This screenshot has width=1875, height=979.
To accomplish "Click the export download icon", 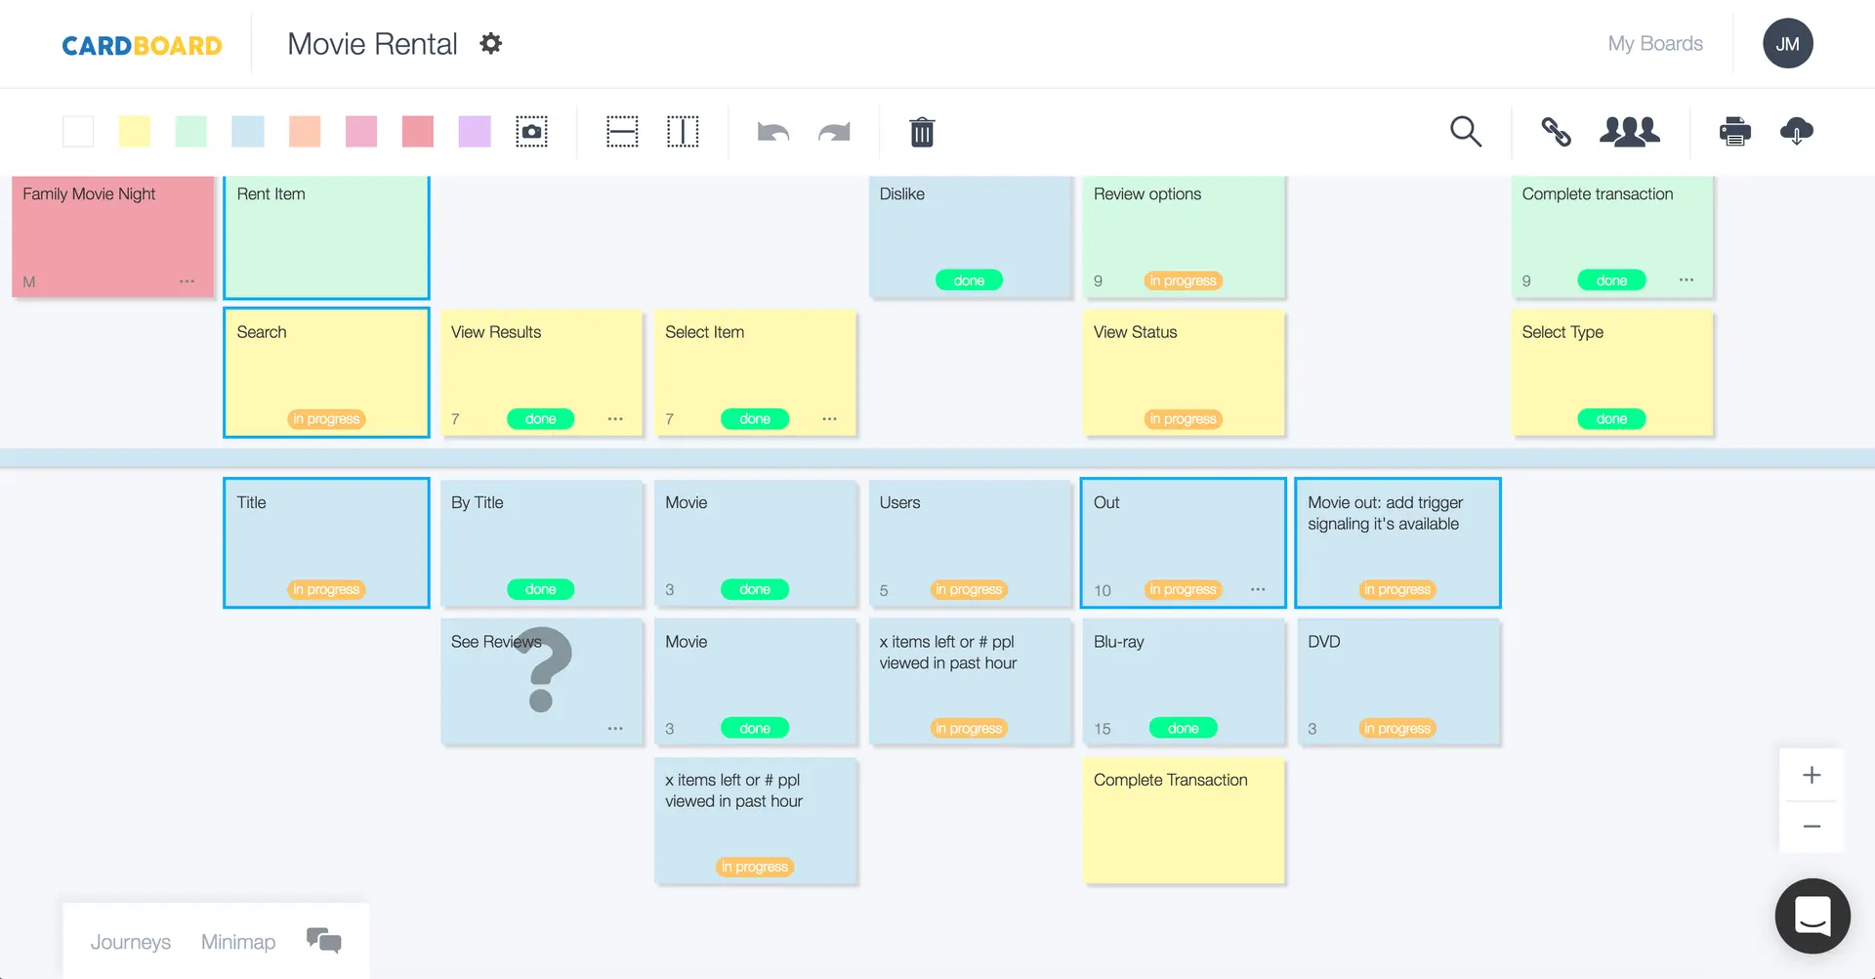I will tap(1798, 131).
